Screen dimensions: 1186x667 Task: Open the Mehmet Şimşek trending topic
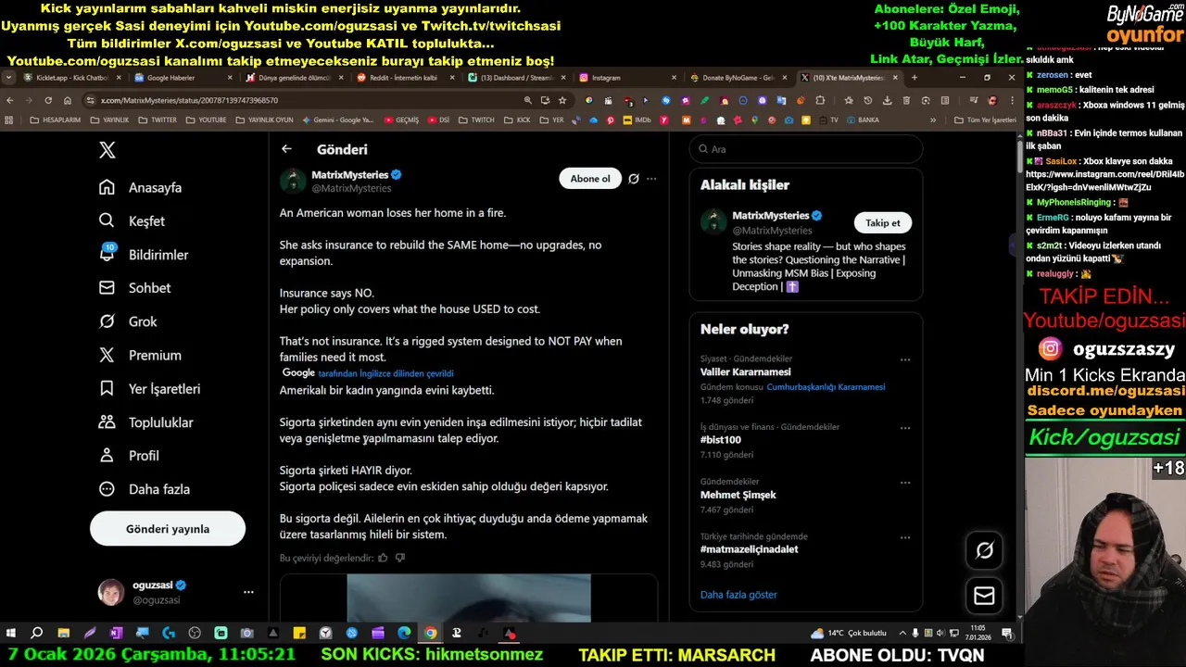pos(738,495)
